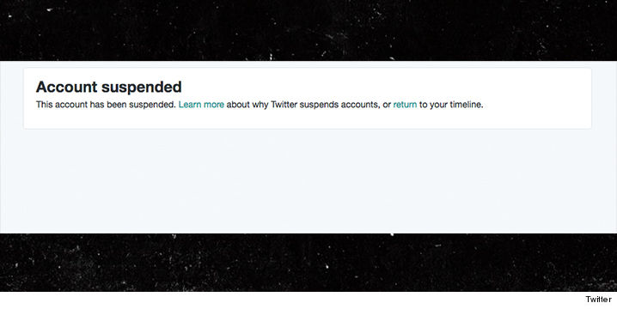This screenshot has height=309, width=617.
Task: Select the Account suspended heading
Action: [x=108, y=88]
